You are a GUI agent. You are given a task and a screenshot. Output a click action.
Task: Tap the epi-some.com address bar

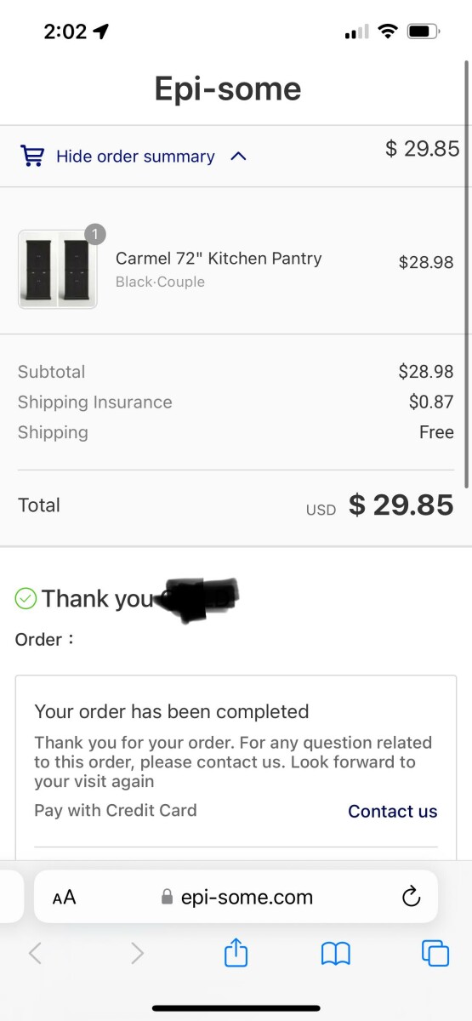click(x=236, y=897)
